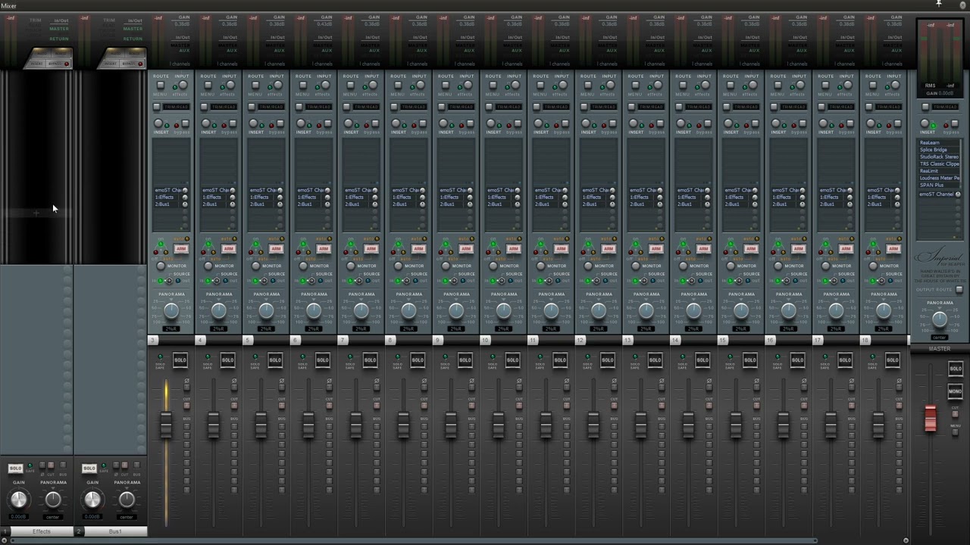Open the INSERT FX button on track 4
Viewport: 970px width, 545px height.
(205, 123)
